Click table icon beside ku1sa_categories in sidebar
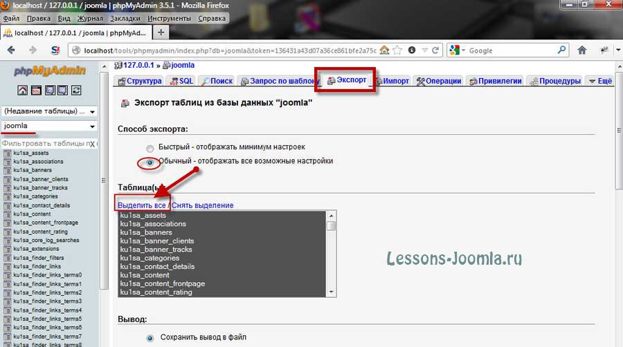 coord(7,197)
